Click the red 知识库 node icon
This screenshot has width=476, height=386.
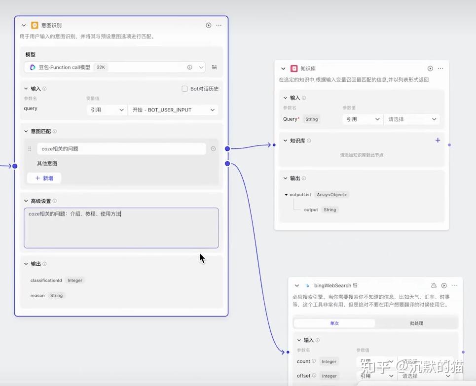(x=294, y=69)
